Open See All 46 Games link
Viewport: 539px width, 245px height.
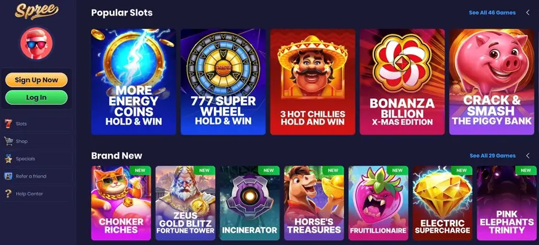[492, 13]
